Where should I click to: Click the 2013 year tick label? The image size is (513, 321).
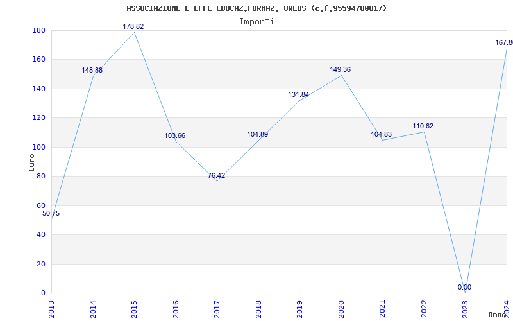[x=51, y=309]
